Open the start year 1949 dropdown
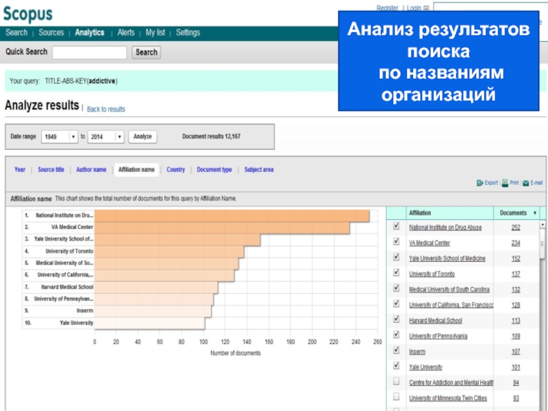The height and width of the screenshot is (411, 548). [x=60, y=137]
